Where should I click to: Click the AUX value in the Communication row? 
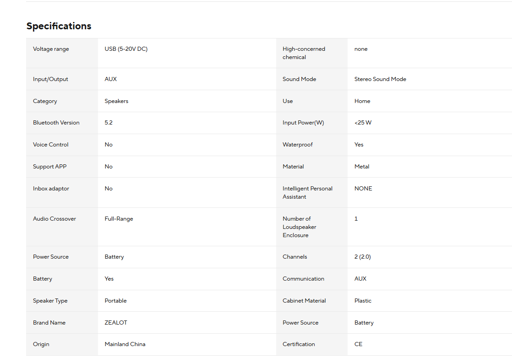click(x=360, y=279)
